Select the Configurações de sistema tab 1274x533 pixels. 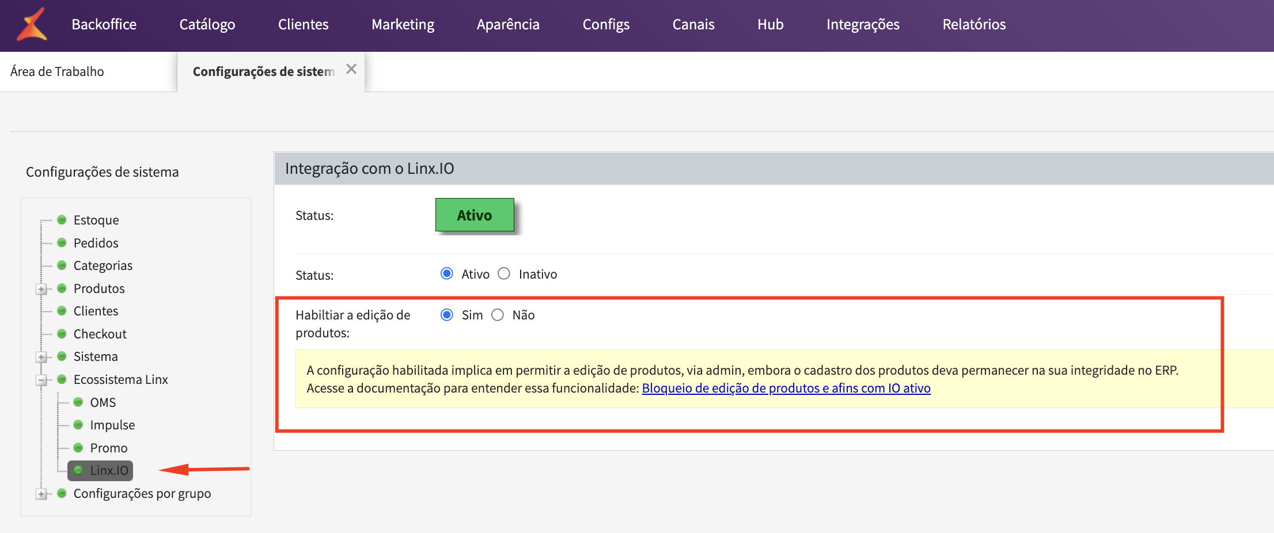pyautogui.click(x=263, y=71)
